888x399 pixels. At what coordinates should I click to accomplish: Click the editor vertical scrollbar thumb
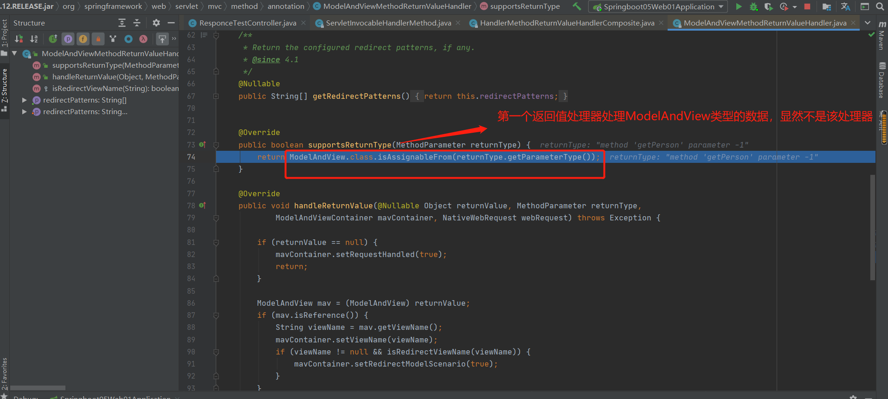873,227
